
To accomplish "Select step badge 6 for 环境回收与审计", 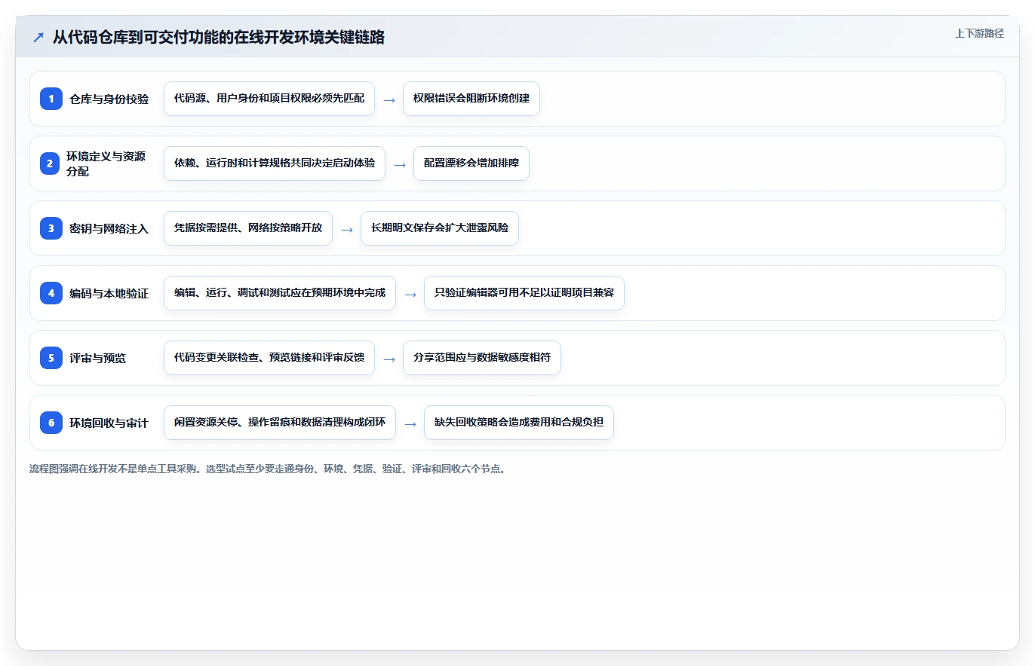I will coord(51,423).
